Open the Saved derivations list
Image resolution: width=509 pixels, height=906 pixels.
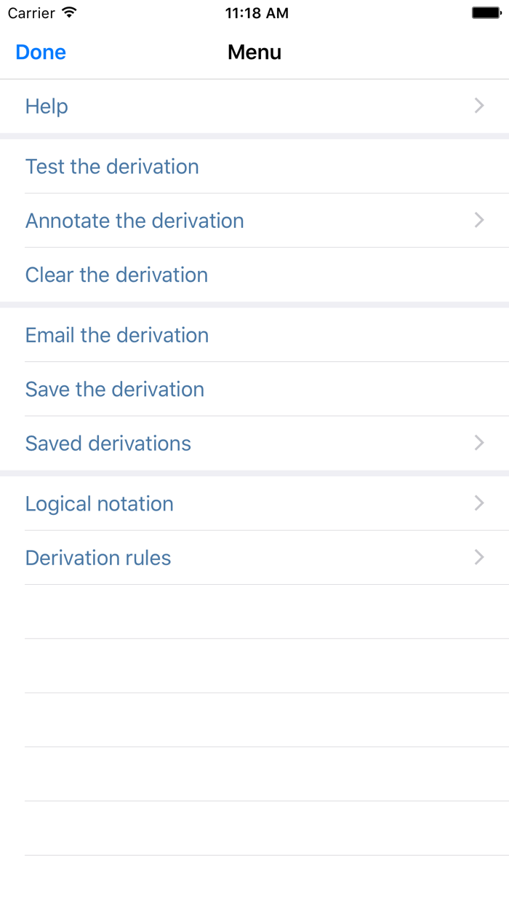pyautogui.click(x=108, y=444)
